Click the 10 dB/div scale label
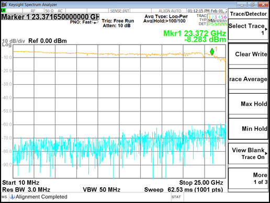The image size is (270, 203). pyautogui.click(x=14, y=41)
